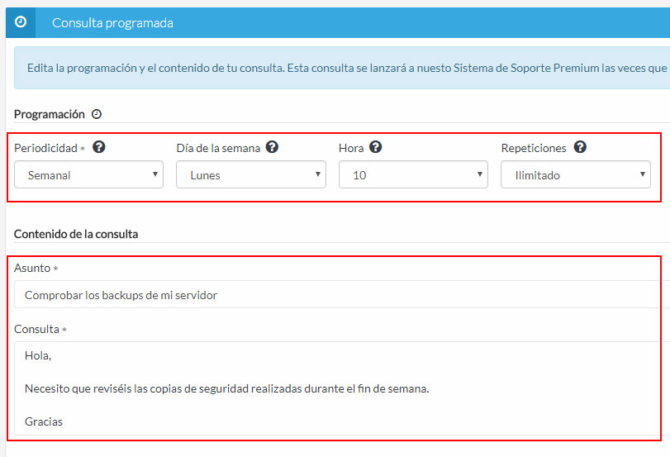The height and width of the screenshot is (457, 670).
Task: Click the Día de la semana label
Action: coord(218,149)
